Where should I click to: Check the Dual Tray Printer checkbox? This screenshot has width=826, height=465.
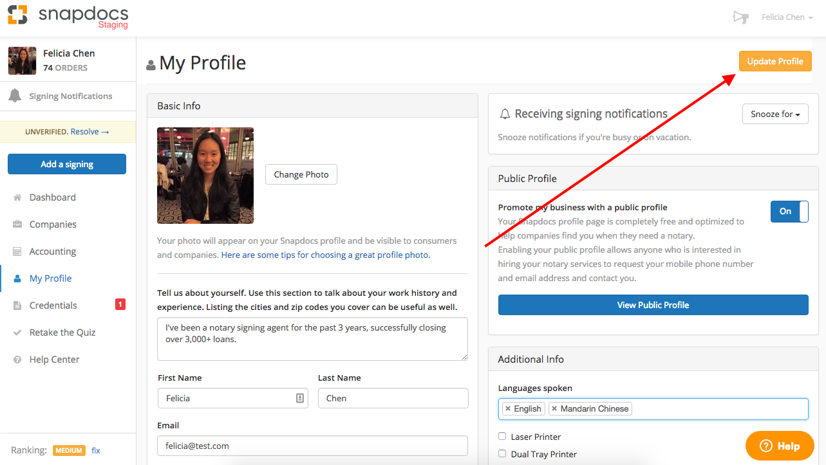502,454
